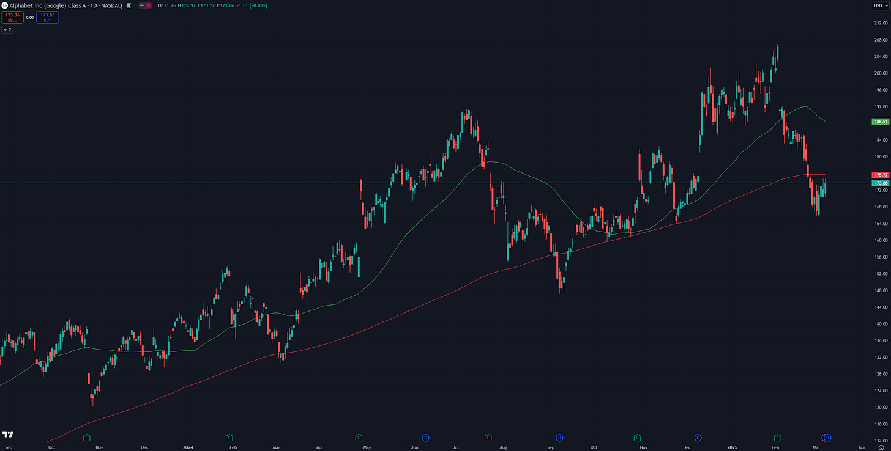Image resolution: width=891 pixels, height=451 pixels.
Task: Click the dividend marker near December 2024
Action: click(x=698, y=438)
